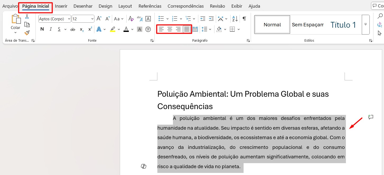Apply the Sem Espaçamento style
This screenshot has height=175, width=384.
point(308,25)
